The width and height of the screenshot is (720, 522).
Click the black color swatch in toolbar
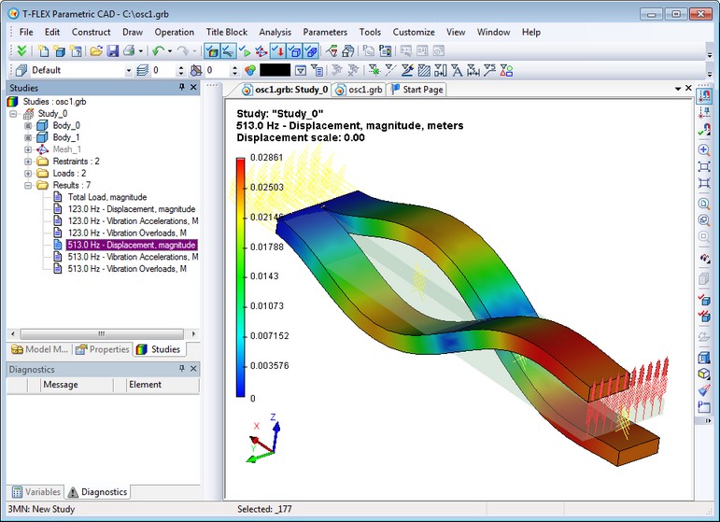click(275, 70)
